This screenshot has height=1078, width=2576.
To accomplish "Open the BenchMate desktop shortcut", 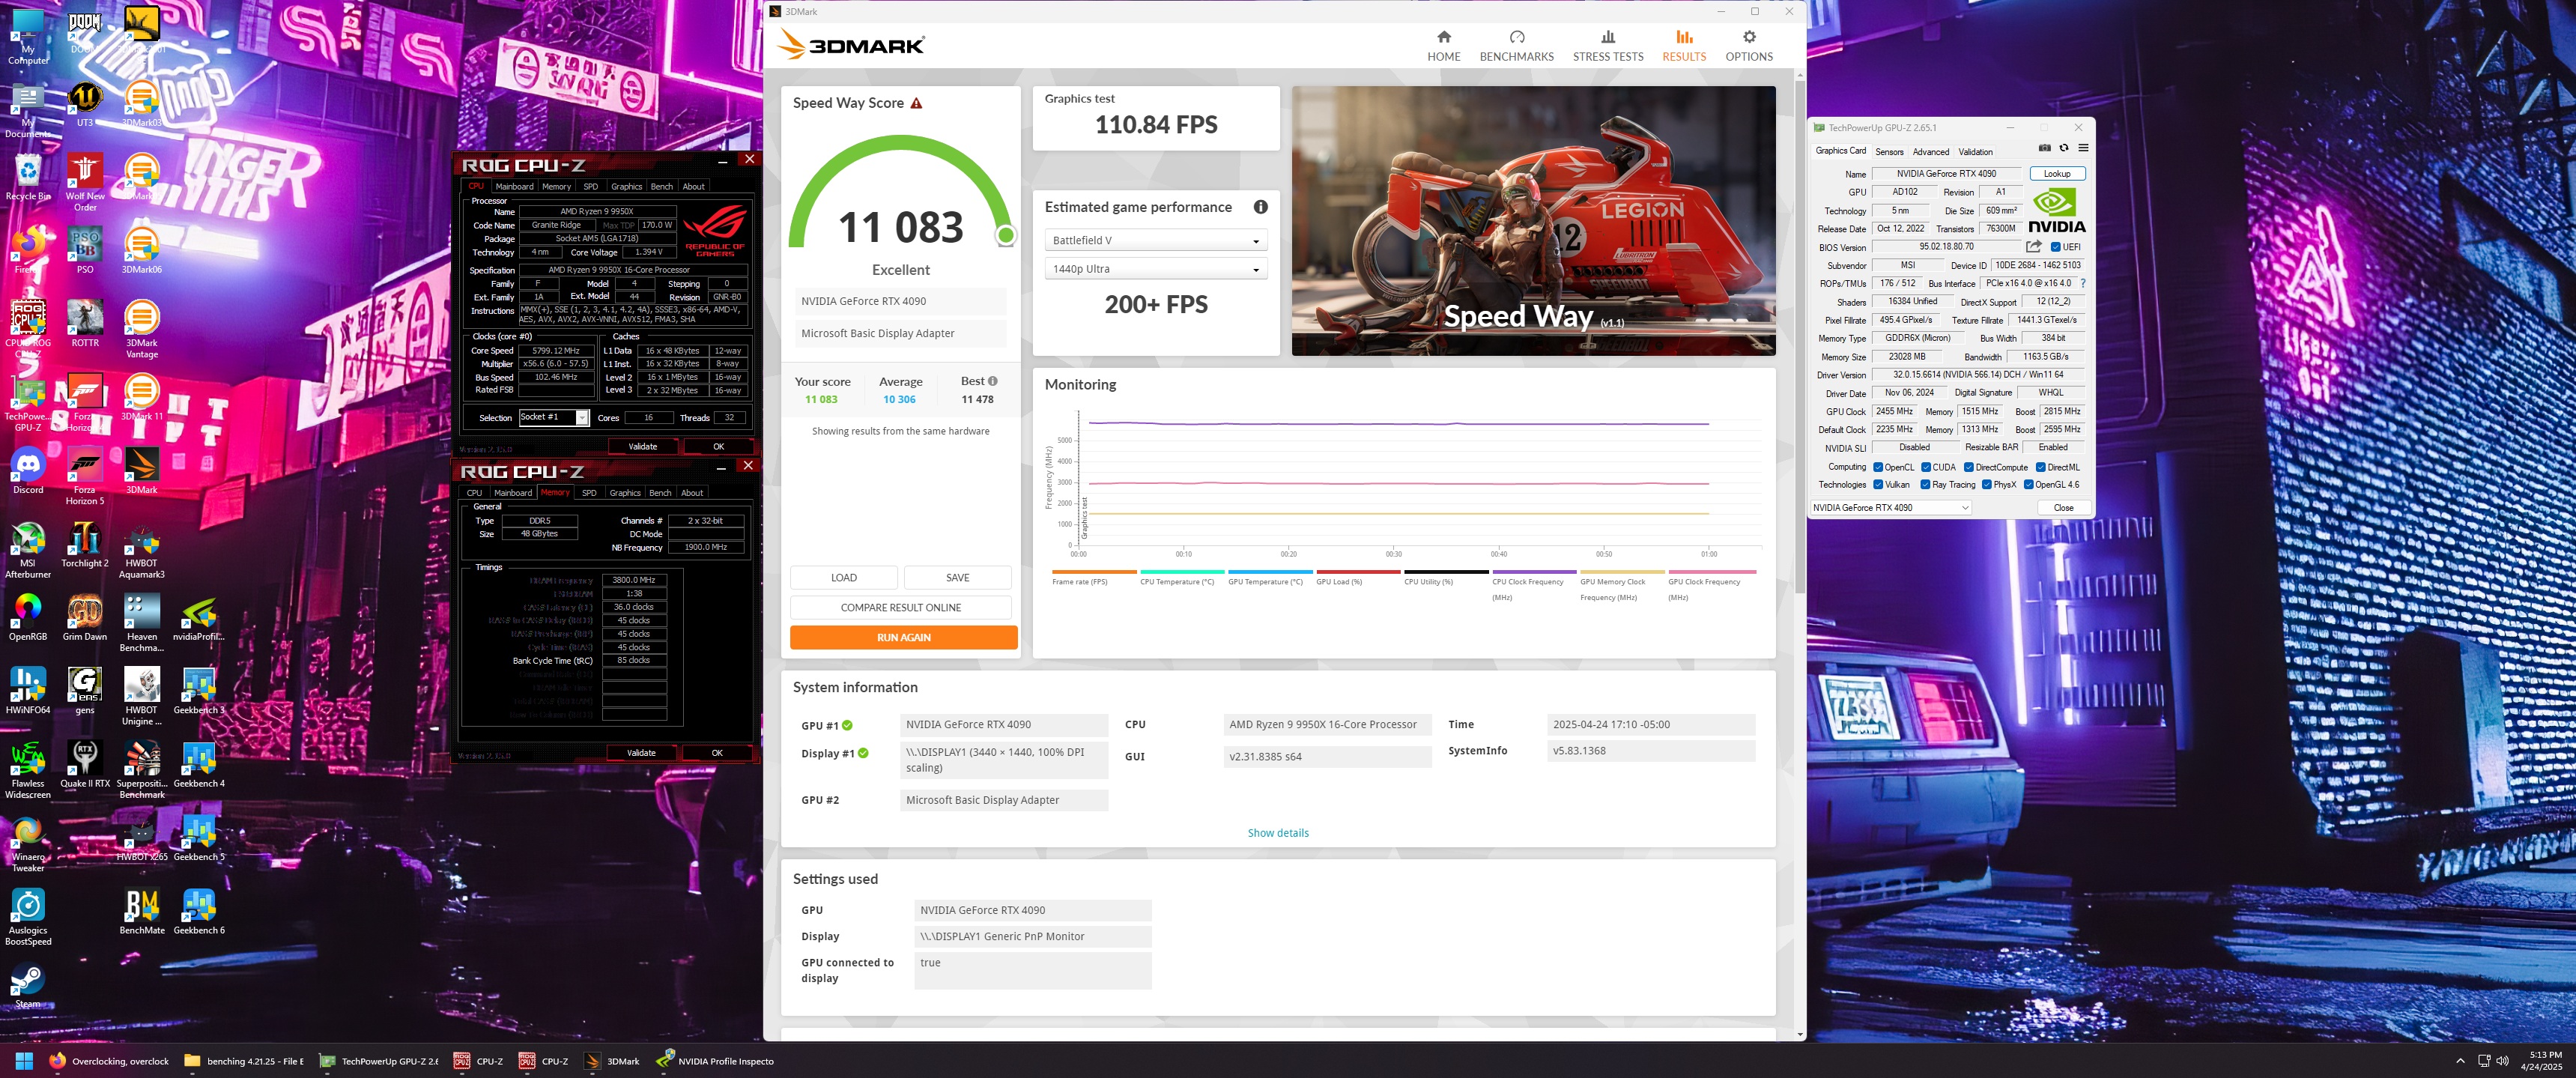I will pos(142,912).
